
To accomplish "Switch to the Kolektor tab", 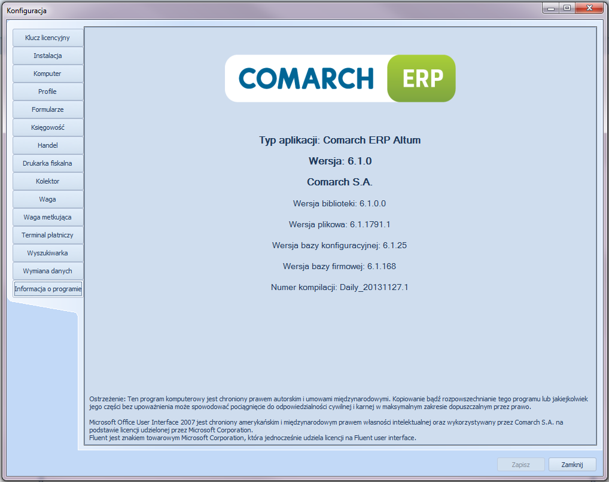I will 48,181.
